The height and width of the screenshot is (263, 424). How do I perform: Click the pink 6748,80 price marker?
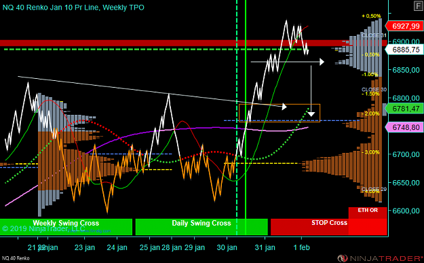404,127
